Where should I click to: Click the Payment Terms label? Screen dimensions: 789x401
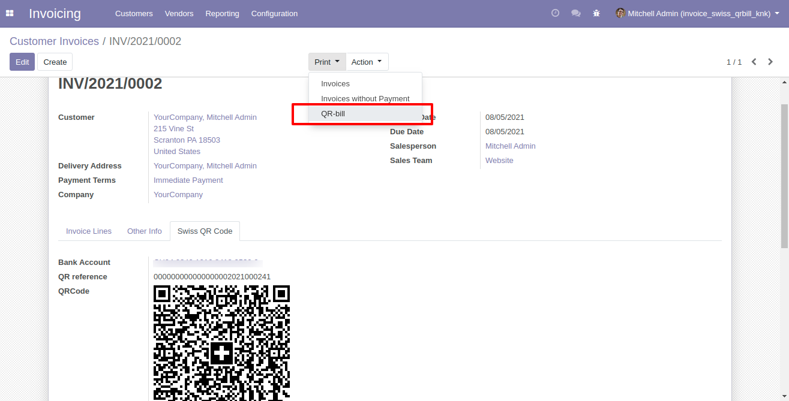pos(87,180)
